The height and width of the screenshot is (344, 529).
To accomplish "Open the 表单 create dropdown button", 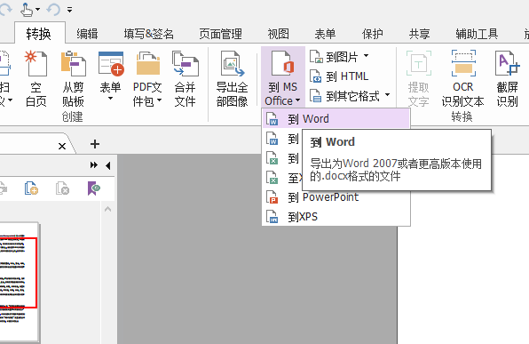I will point(110,76).
